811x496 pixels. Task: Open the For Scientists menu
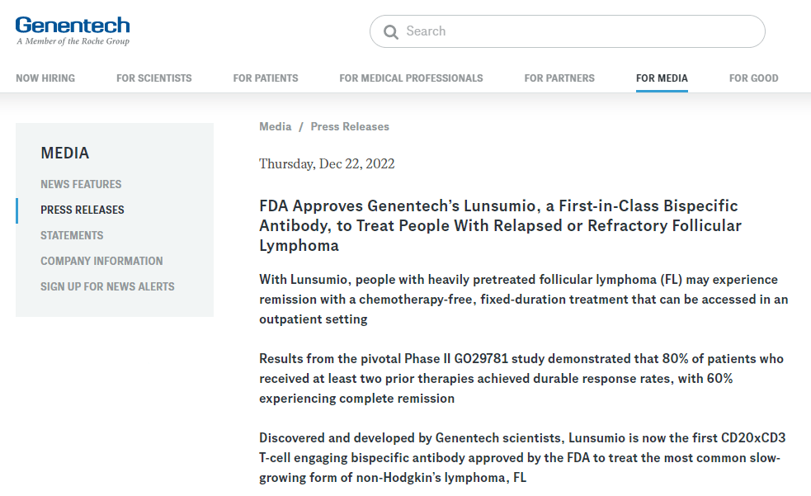click(153, 78)
